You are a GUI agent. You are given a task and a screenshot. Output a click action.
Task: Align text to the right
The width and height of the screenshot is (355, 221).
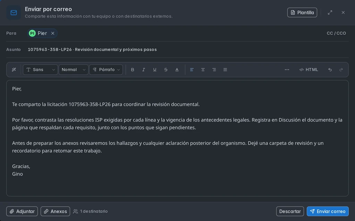214,70
